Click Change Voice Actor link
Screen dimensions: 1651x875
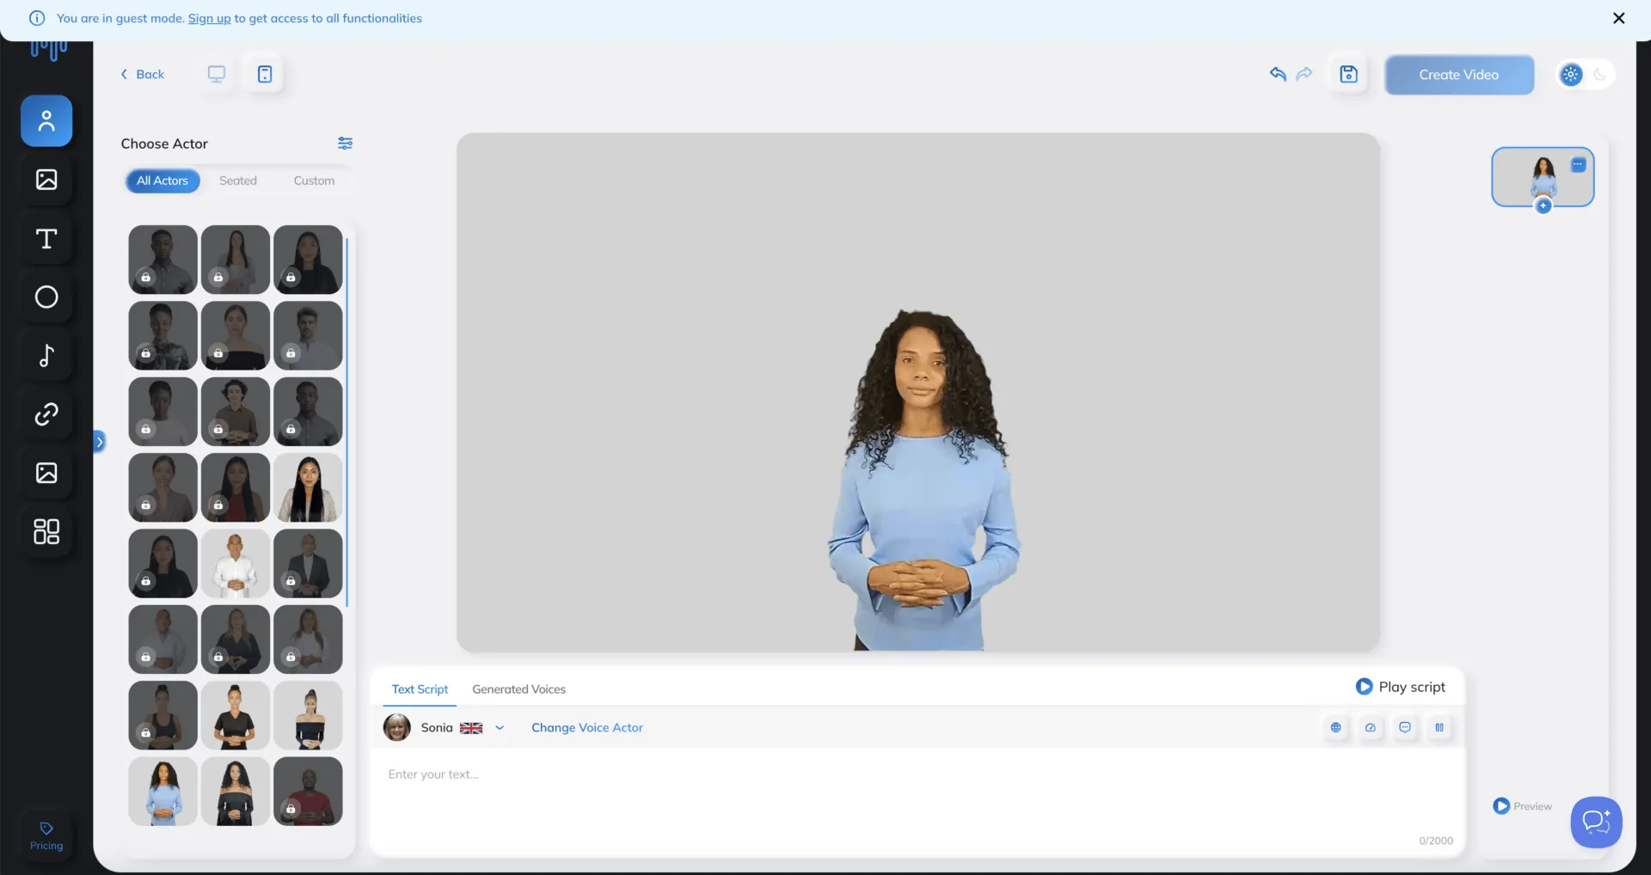(587, 728)
